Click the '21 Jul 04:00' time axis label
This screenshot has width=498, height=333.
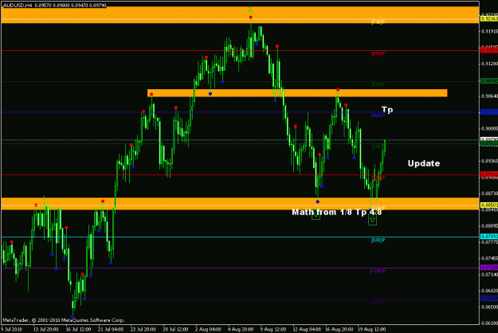click(x=112, y=329)
